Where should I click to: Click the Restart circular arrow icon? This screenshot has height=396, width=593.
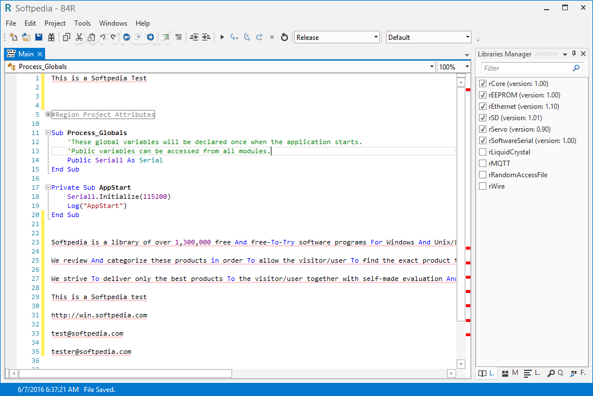click(x=285, y=37)
